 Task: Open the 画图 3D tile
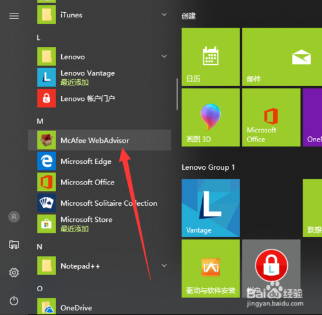211,118
